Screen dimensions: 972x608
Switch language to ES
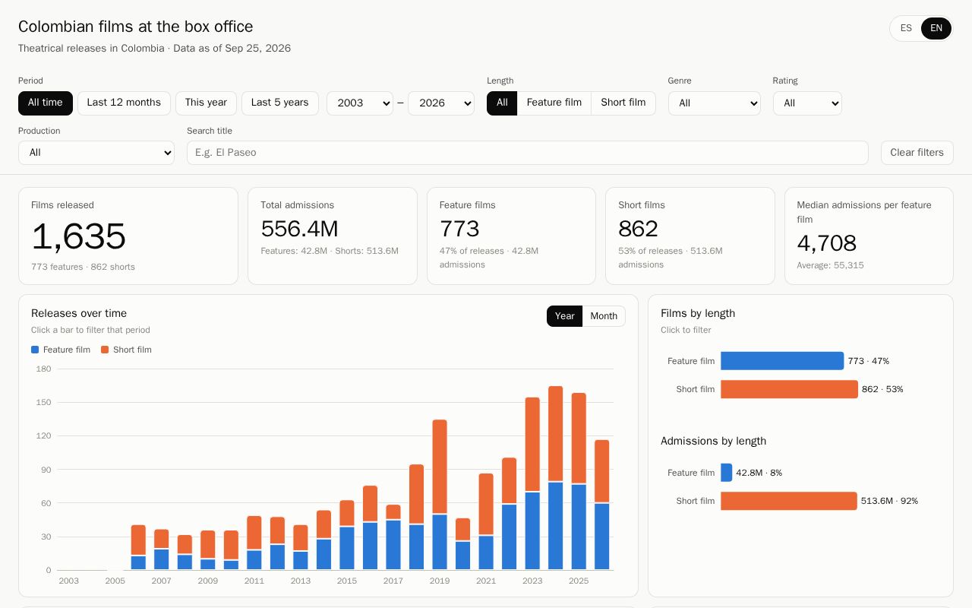click(x=906, y=29)
